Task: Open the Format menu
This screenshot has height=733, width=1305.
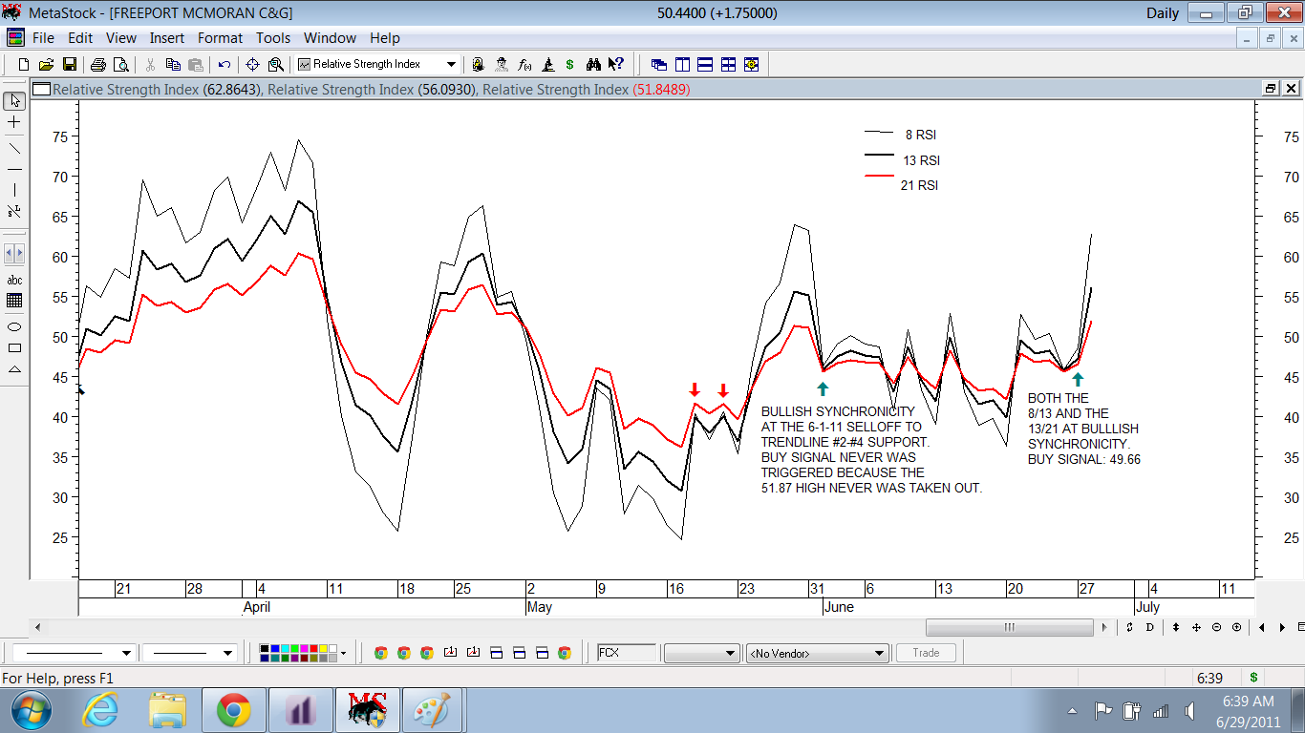Action: [221, 38]
